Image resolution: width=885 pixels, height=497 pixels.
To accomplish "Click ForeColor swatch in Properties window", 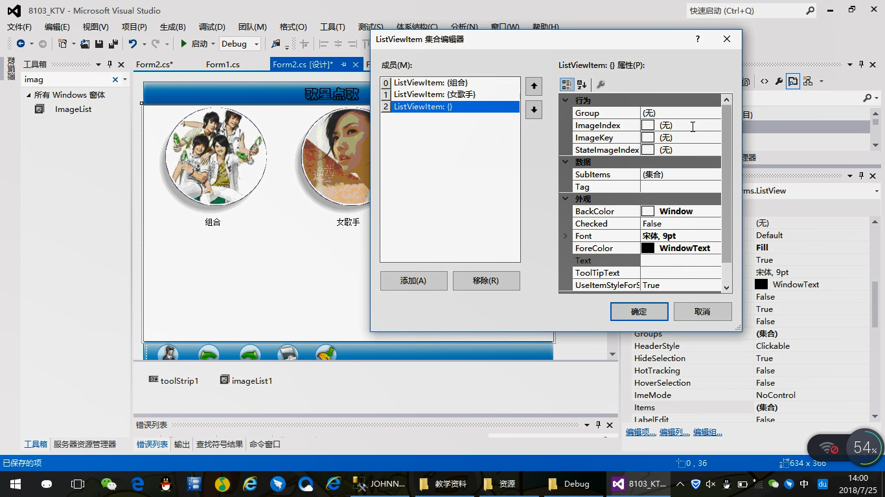I will [761, 284].
